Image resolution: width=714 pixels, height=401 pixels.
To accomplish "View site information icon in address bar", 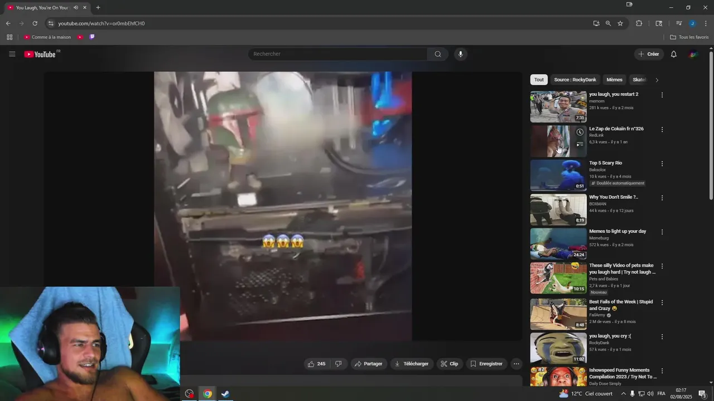I will coord(51,23).
